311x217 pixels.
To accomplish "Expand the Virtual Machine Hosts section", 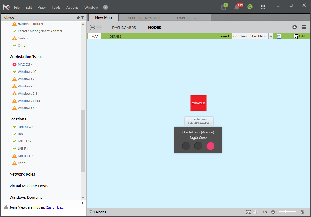I will [29, 186].
